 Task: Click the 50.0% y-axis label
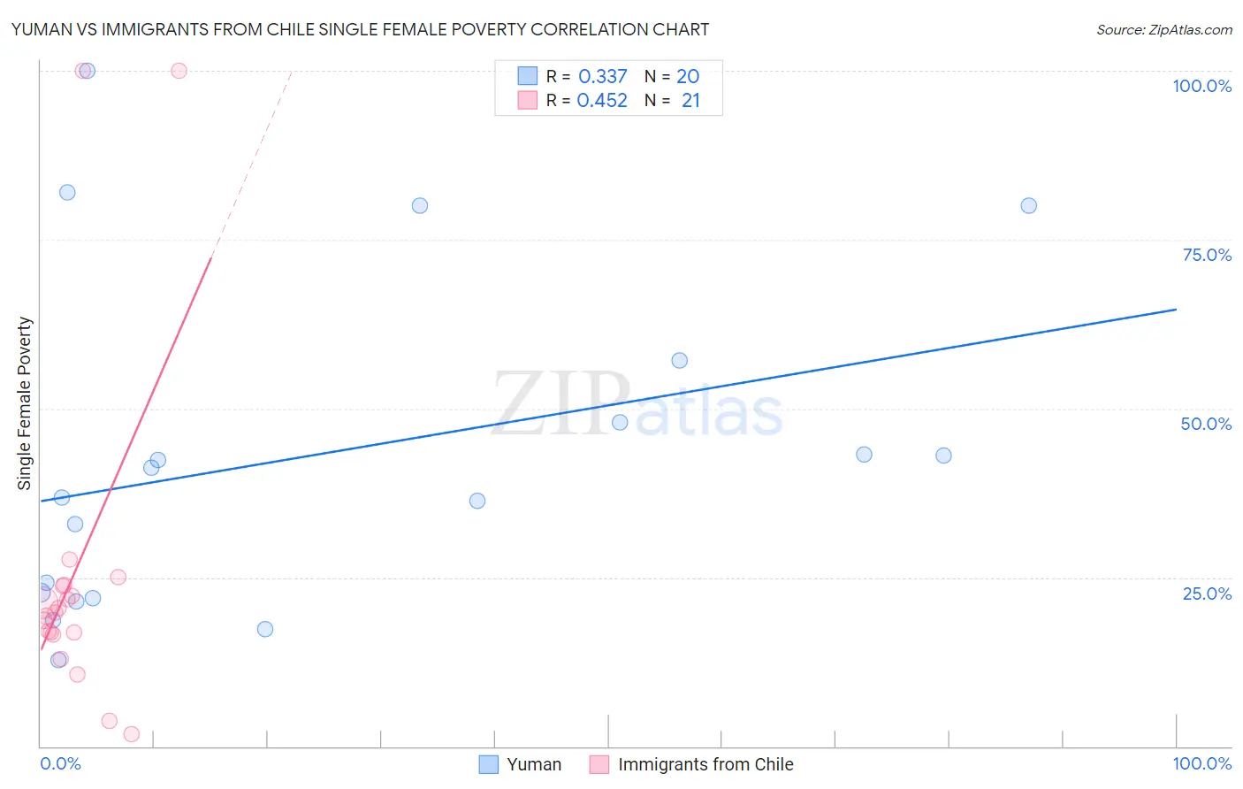pos(1206,424)
